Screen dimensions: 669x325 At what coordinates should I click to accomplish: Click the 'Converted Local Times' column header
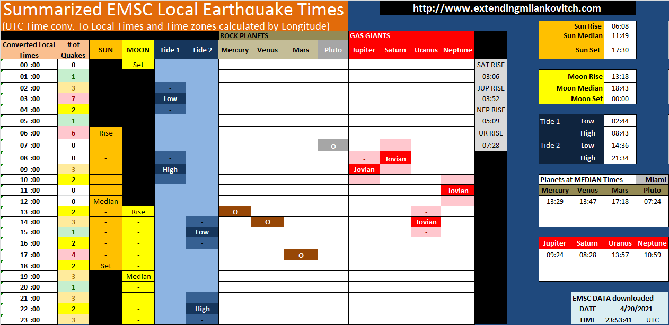29,50
